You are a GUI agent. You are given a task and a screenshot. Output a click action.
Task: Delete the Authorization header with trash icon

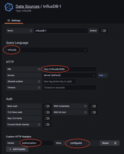[115, 143]
